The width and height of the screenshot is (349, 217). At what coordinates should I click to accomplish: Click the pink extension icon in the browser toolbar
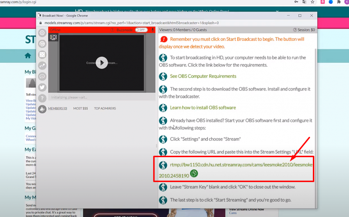(x=322, y=2)
